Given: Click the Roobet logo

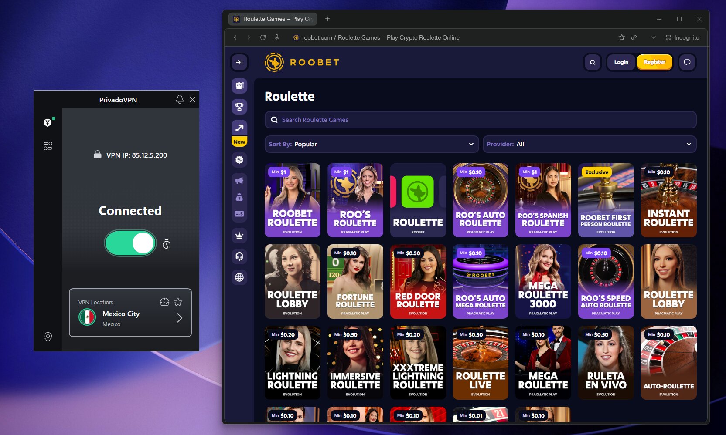Looking at the screenshot, I should pos(302,62).
